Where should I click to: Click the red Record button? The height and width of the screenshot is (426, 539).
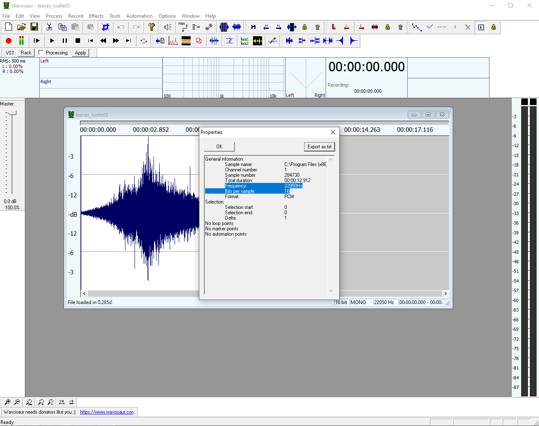point(9,41)
